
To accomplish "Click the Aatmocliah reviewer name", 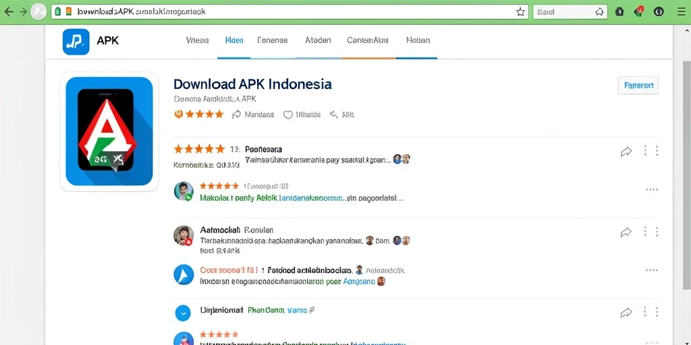I will click(x=220, y=230).
